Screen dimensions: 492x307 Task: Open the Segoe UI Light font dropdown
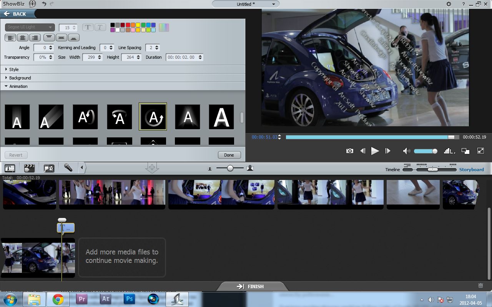[30, 27]
